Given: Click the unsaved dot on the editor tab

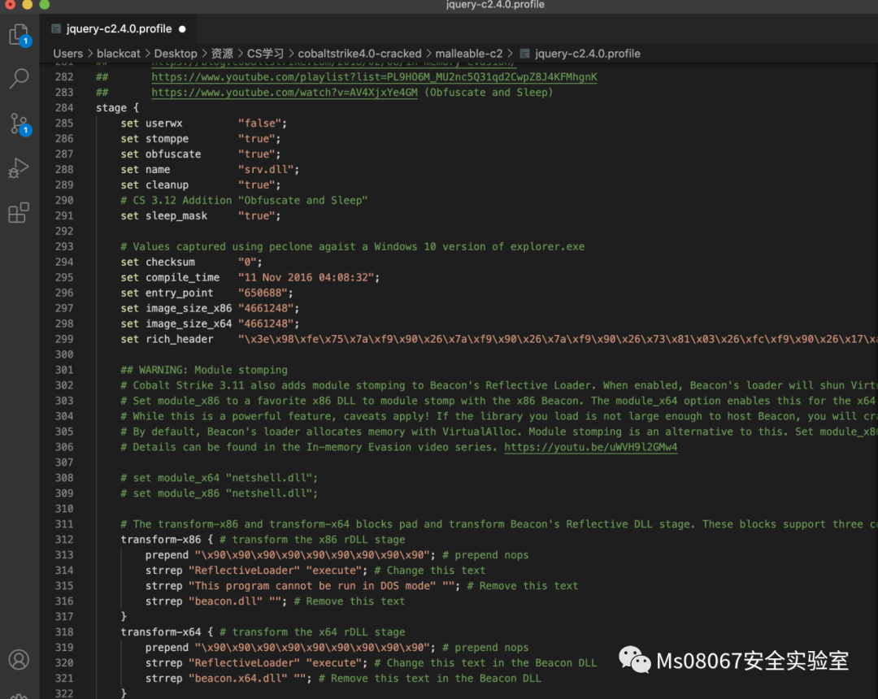Looking at the screenshot, I should coord(182,28).
